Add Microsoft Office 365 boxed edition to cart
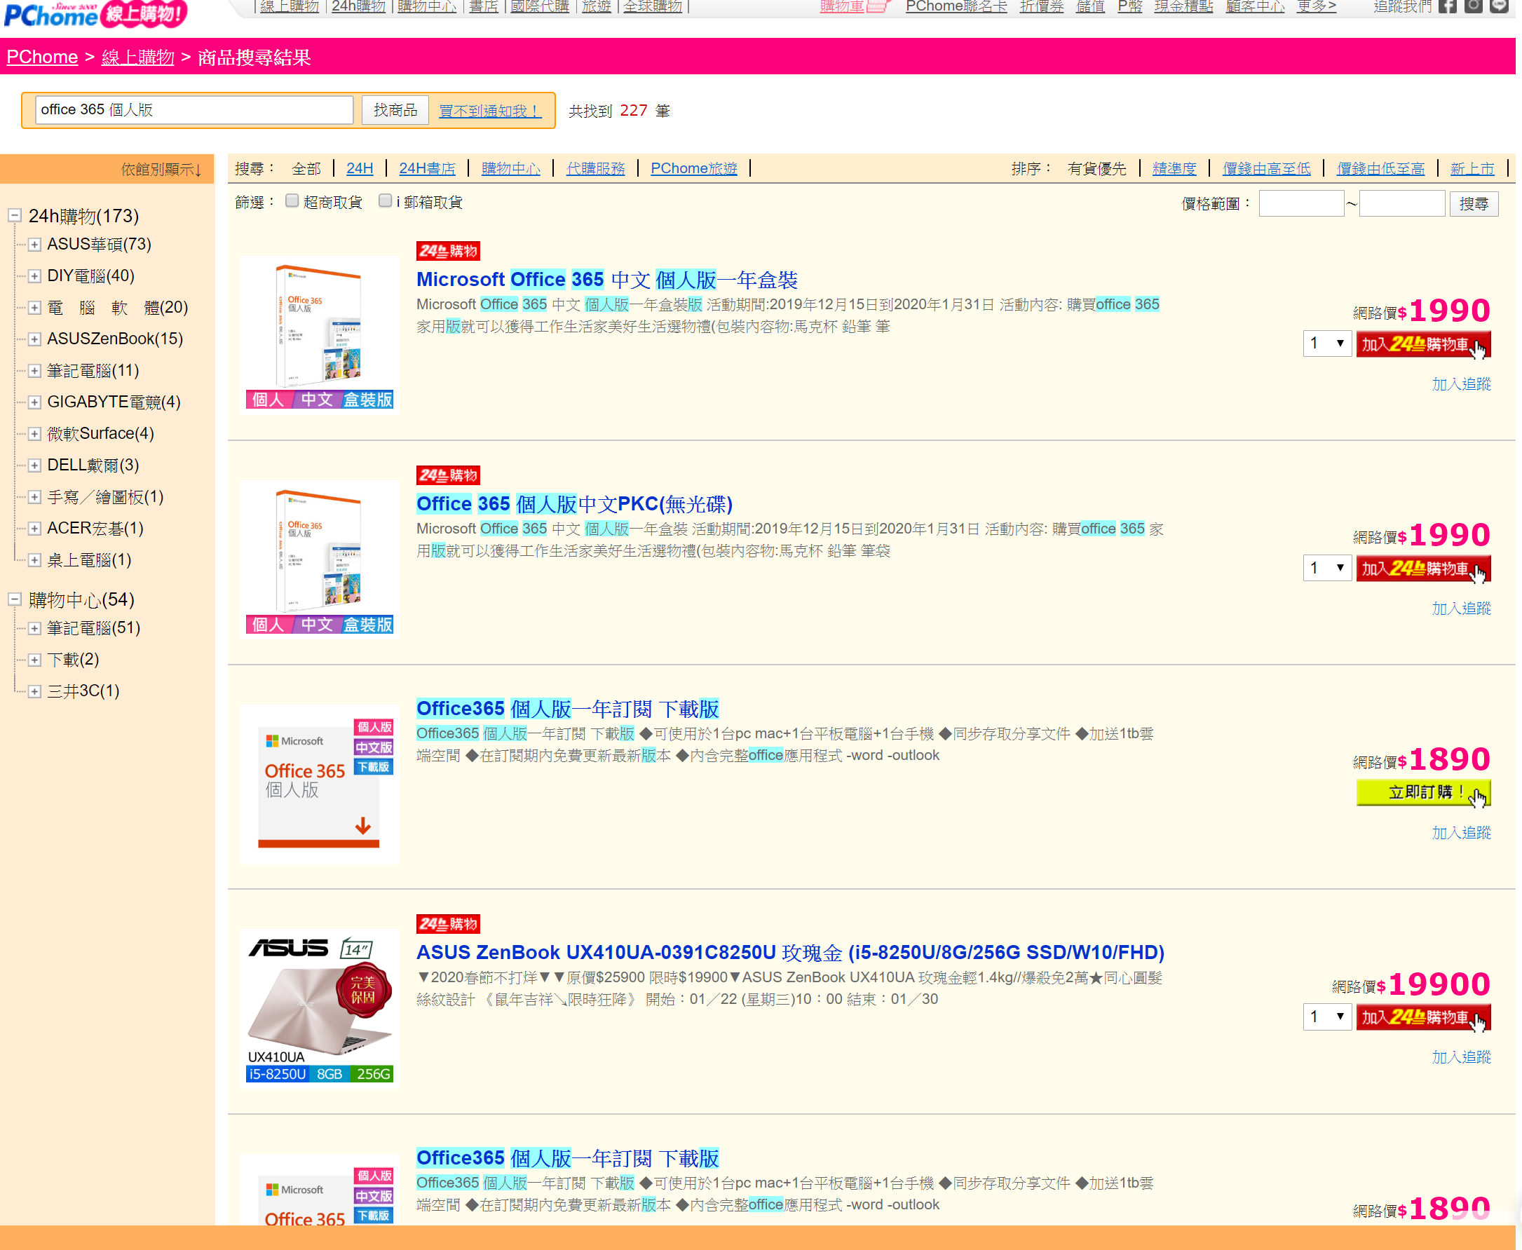 (x=1422, y=345)
